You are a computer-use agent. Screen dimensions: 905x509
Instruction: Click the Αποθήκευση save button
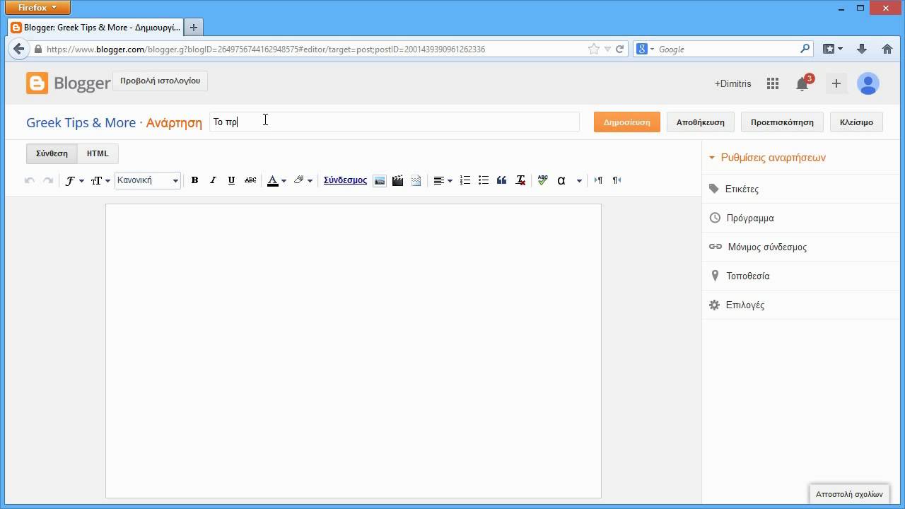[700, 122]
